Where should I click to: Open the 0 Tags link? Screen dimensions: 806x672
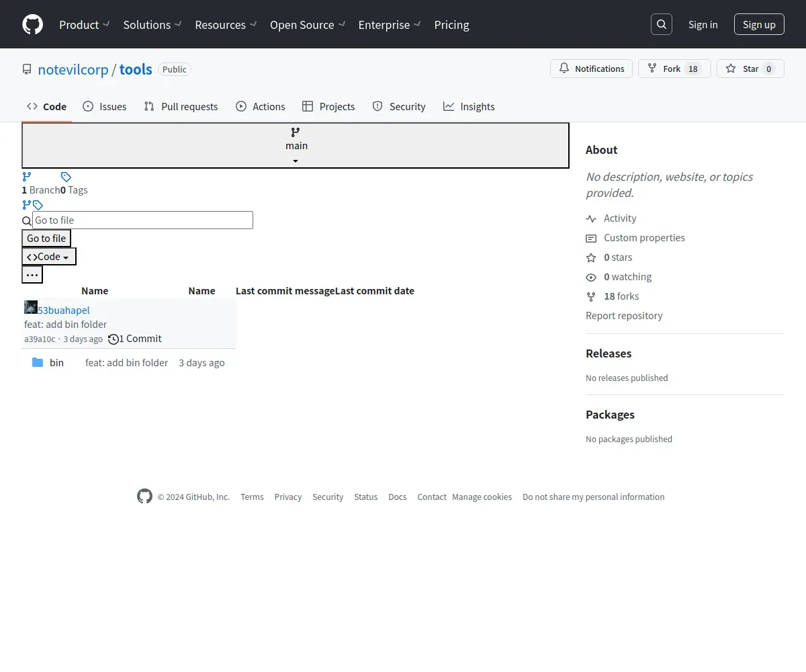tap(74, 190)
